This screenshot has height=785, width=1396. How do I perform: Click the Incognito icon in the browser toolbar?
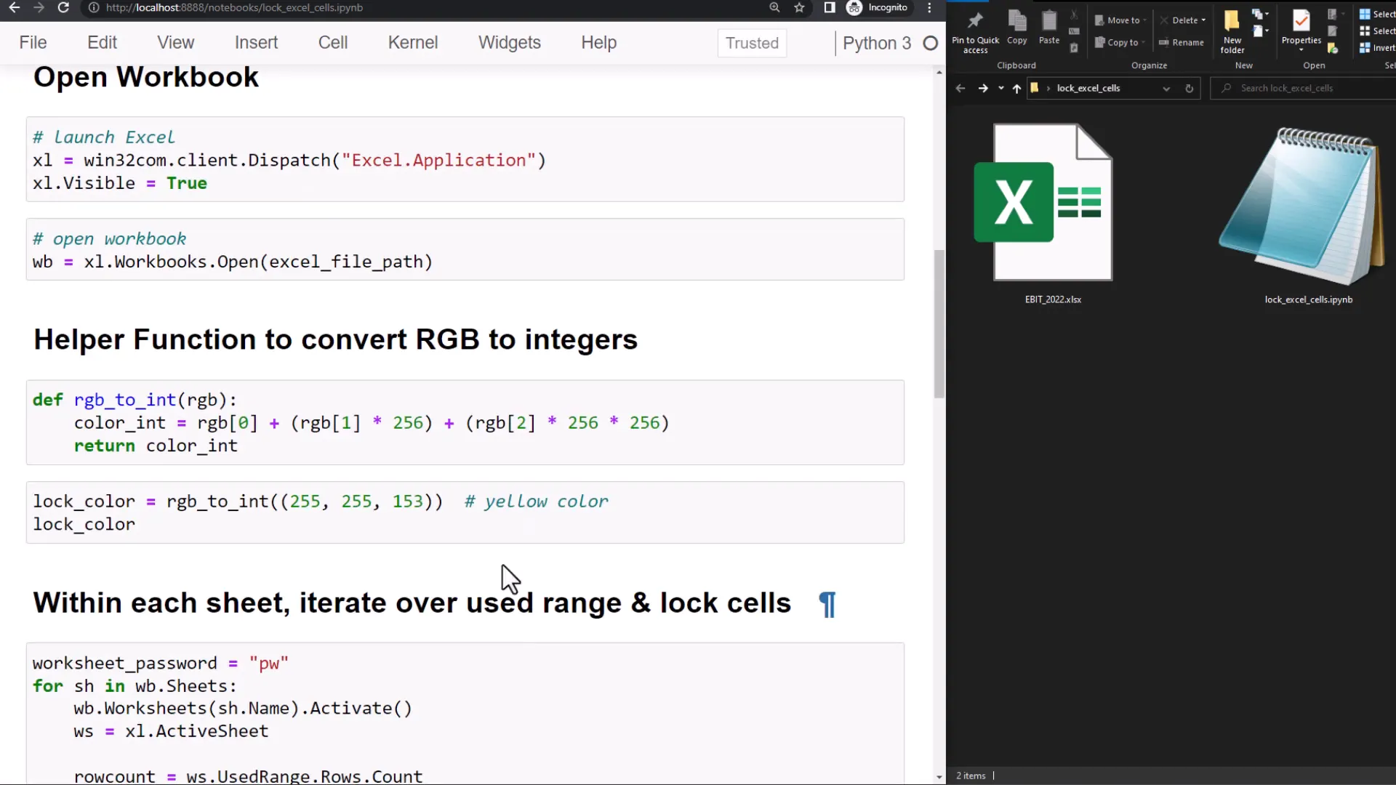click(x=854, y=8)
